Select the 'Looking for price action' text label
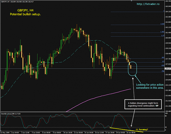Viewport: 171px width, 134px height. click(x=150, y=85)
